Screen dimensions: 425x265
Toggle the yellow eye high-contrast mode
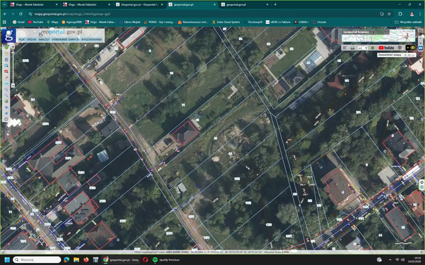pyautogui.click(x=413, y=48)
